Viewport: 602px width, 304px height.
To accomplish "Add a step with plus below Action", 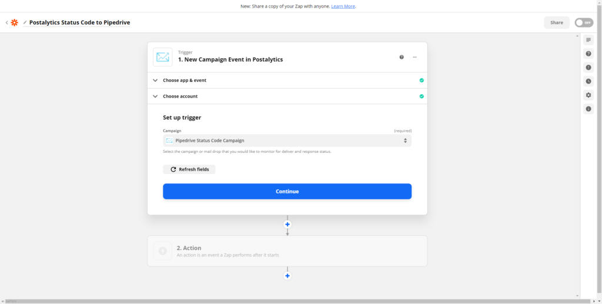I will coord(287,276).
